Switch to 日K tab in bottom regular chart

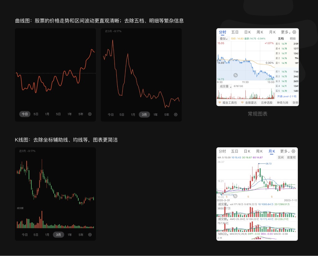(247, 151)
